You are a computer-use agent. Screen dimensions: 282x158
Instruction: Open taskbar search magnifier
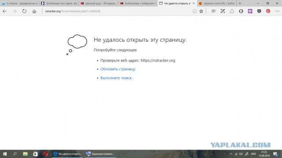[15, 154]
